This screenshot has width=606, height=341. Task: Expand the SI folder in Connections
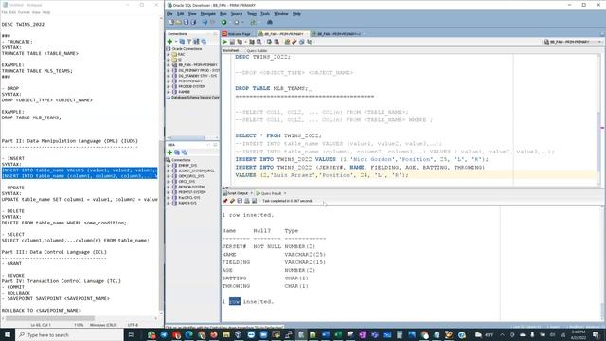tap(169, 60)
